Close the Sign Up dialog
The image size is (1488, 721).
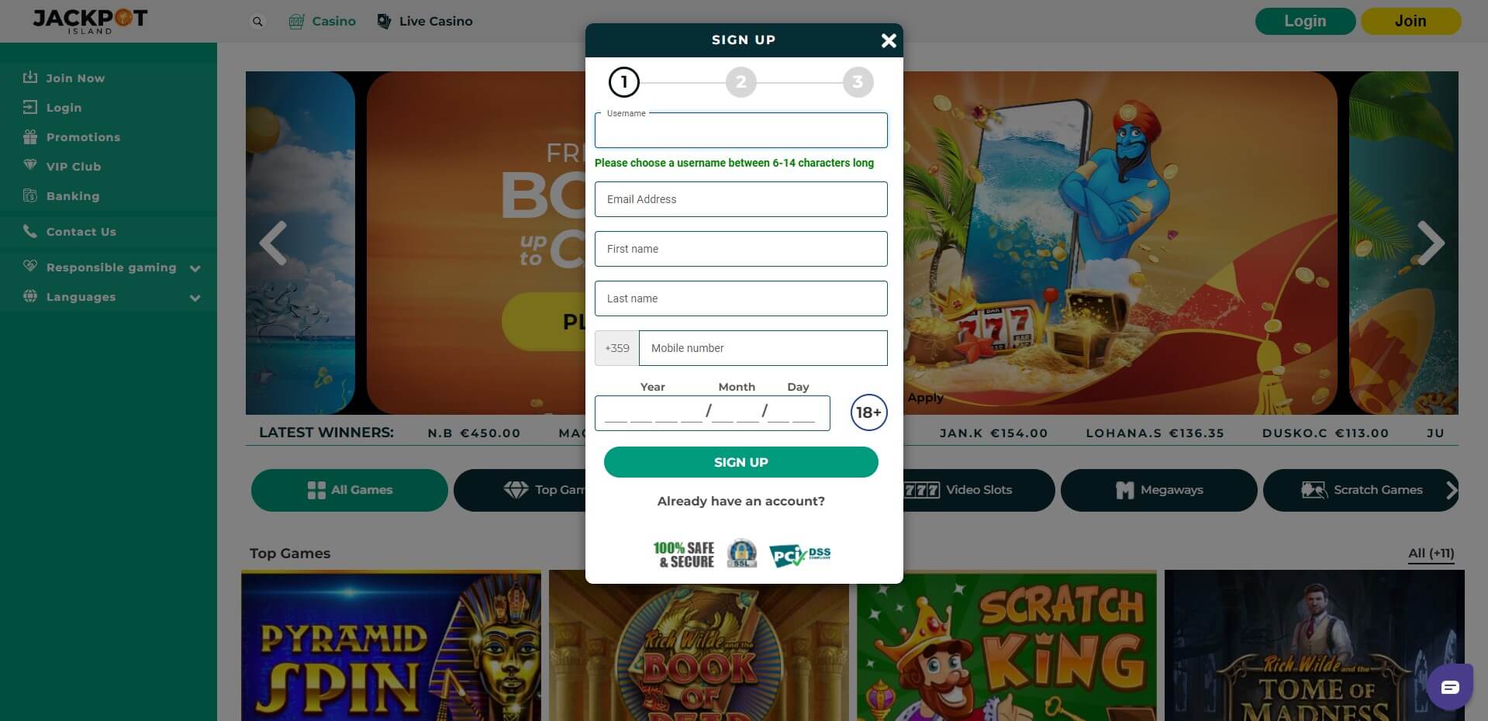889,40
